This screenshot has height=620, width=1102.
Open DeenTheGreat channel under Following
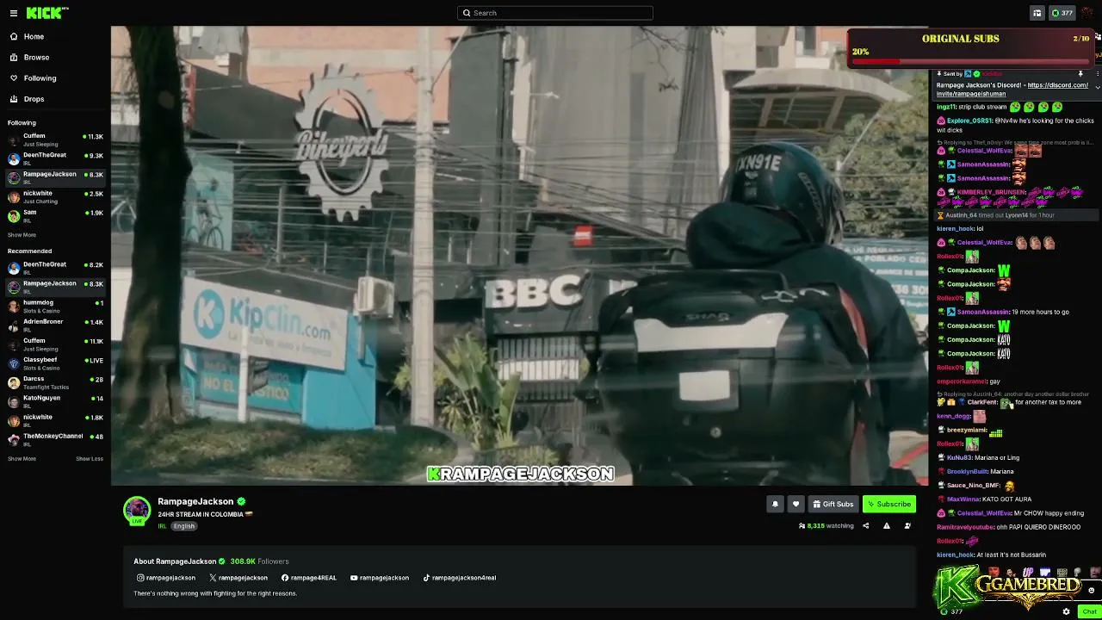pos(55,158)
